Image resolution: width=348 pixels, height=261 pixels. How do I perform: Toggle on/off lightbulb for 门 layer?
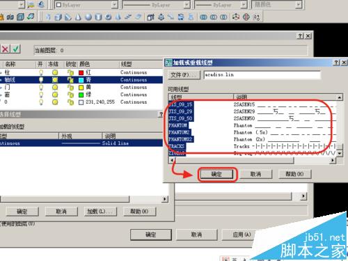click(41, 88)
